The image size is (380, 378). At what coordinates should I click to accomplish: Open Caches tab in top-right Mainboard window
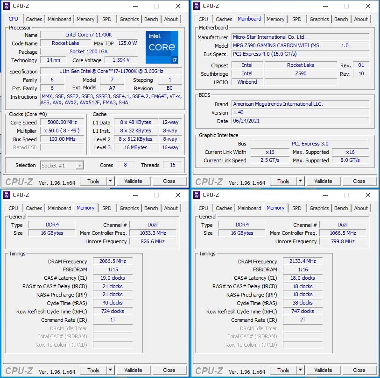(224, 19)
